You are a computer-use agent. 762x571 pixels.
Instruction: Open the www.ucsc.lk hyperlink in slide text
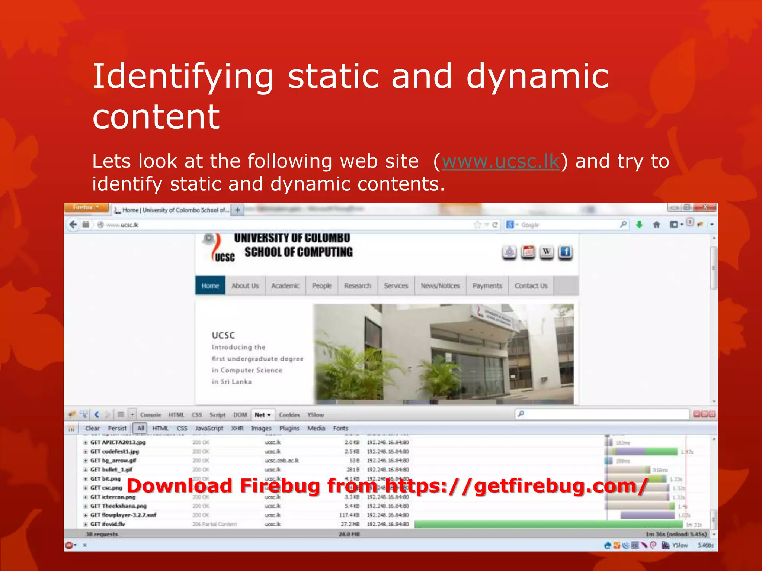[500, 161]
